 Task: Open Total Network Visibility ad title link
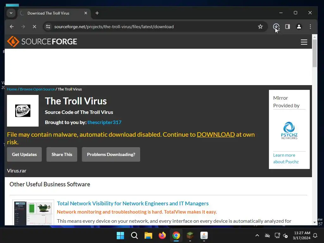(133, 203)
